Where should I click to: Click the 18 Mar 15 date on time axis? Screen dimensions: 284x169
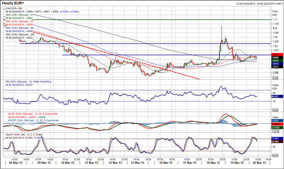213,163
